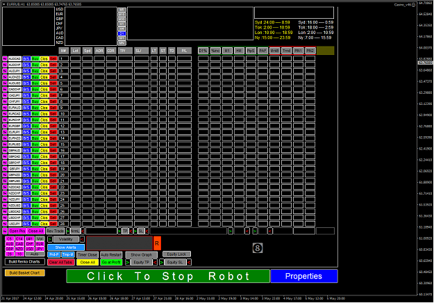Toggle the CAD currency filter
The image size is (434, 303).
[19, 244]
